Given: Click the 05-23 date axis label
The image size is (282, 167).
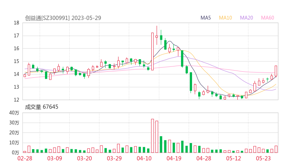Looking at the screenshot, I should [x=263, y=158].
